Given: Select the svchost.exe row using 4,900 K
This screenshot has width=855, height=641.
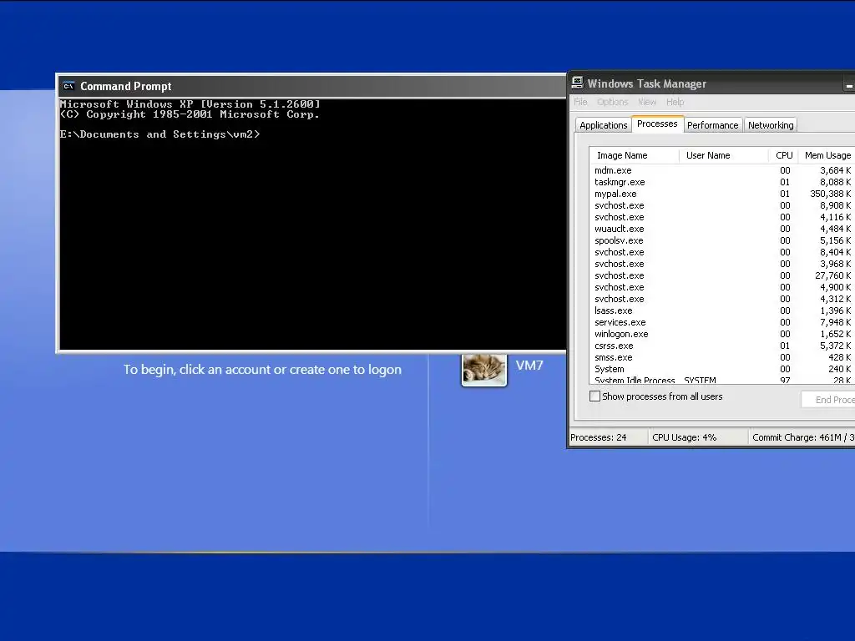Looking at the screenshot, I should coord(722,287).
